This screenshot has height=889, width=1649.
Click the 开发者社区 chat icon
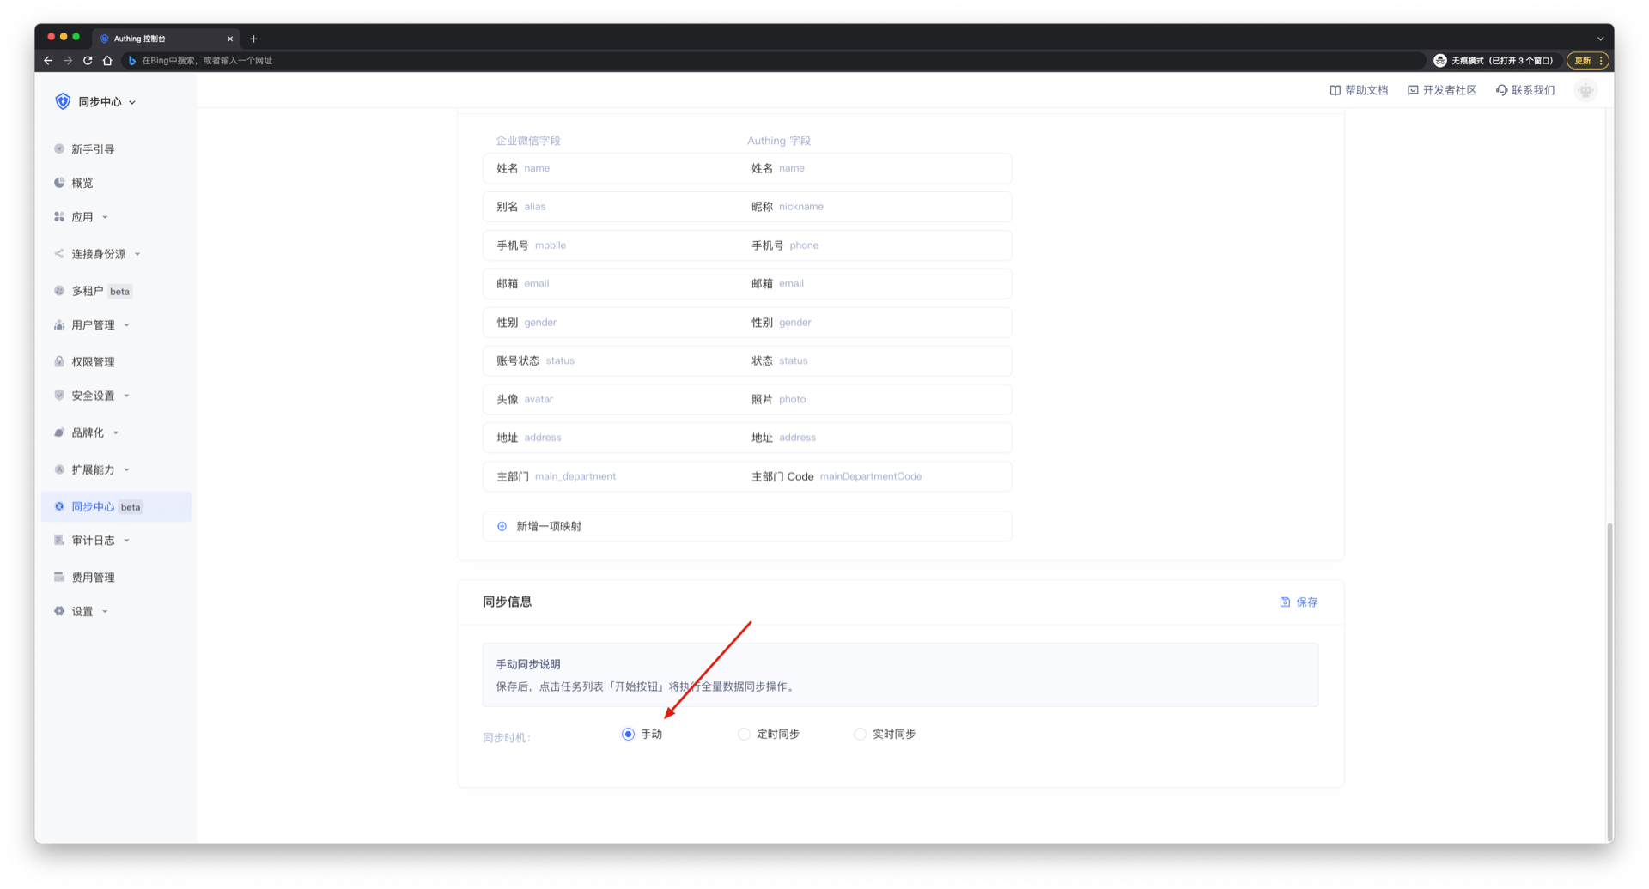tap(1413, 90)
